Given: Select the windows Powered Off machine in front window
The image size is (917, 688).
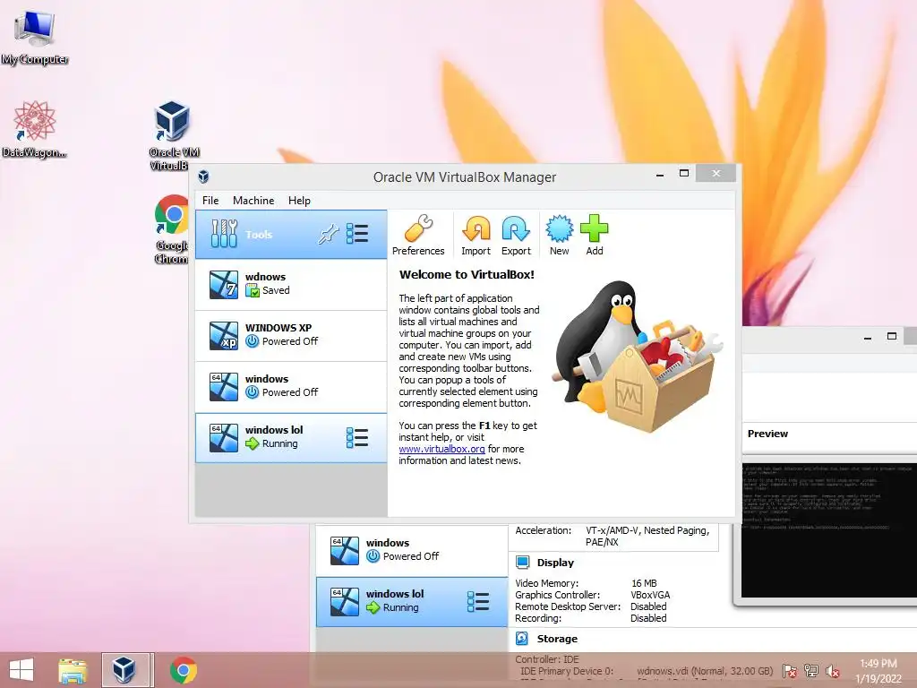Looking at the screenshot, I should (291, 386).
